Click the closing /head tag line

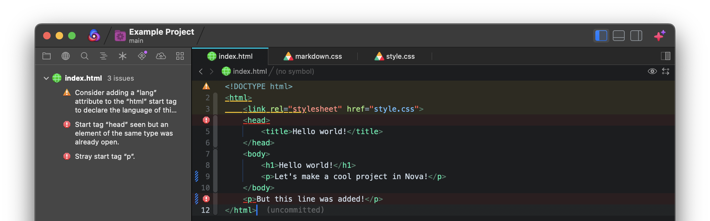258,143
